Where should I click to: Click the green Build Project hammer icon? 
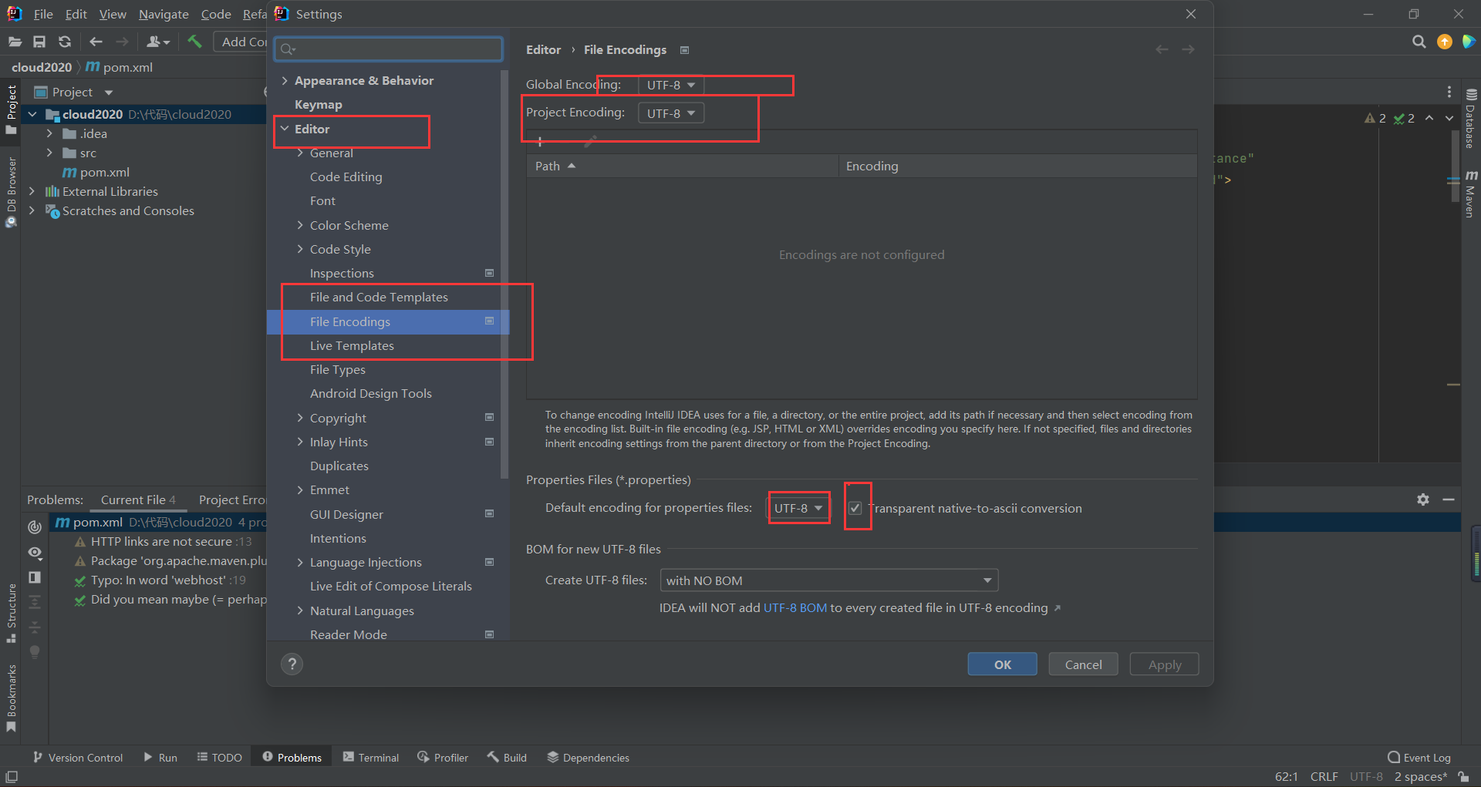pos(194,42)
